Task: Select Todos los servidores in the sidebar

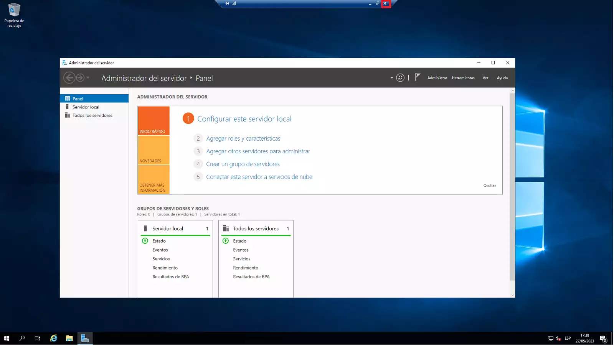Action: 92,115
